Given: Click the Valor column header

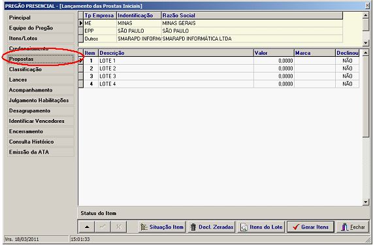Looking at the screenshot, I should pos(274,53).
